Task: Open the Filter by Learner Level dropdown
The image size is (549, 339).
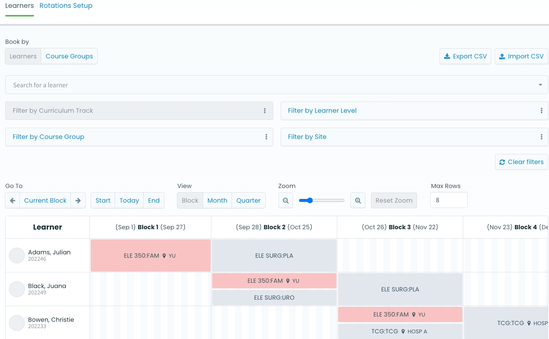Action: click(412, 111)
